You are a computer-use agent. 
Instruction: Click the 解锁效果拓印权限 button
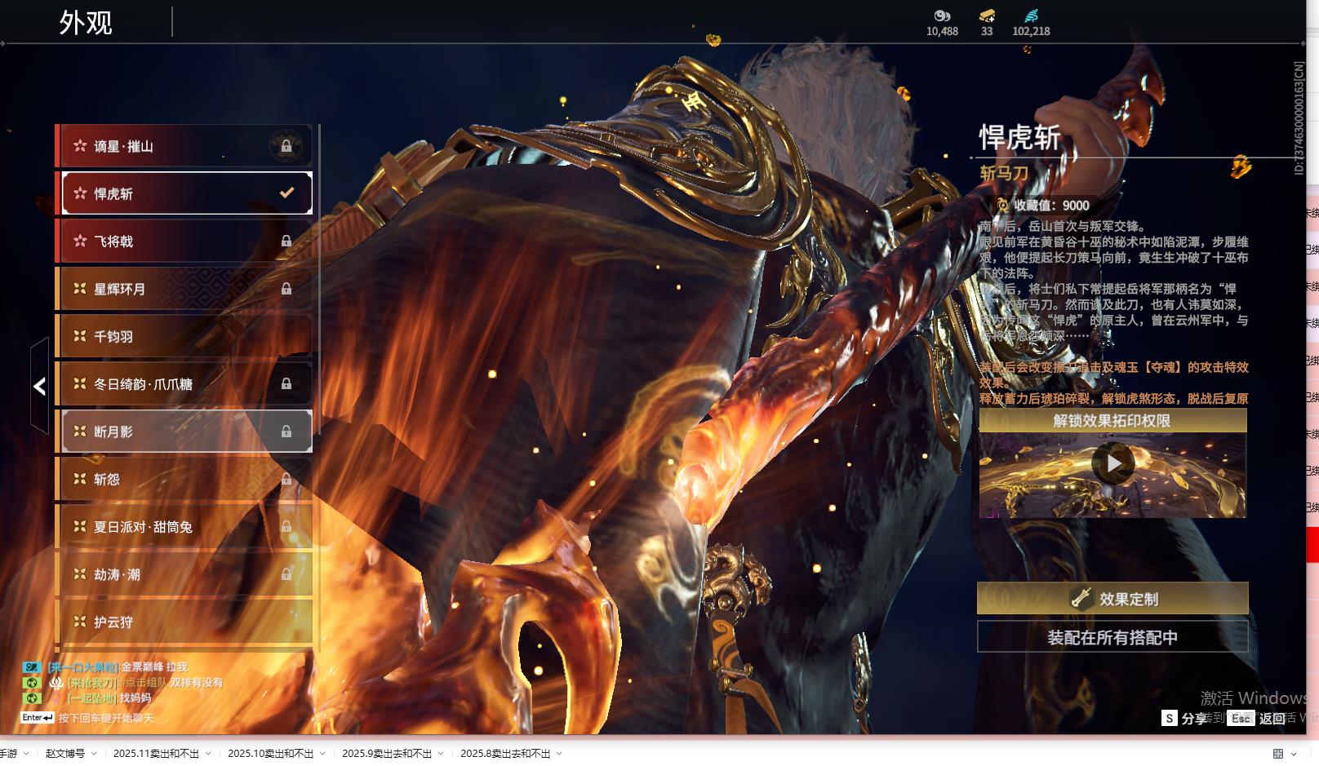pos(1112,421)
